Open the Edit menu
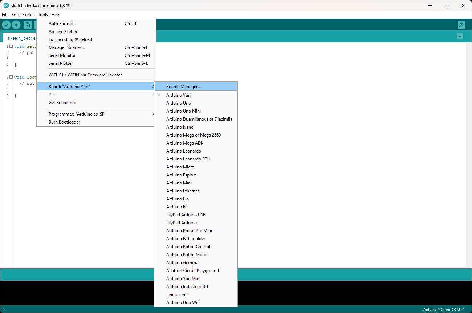 click(x=15, y=15)
